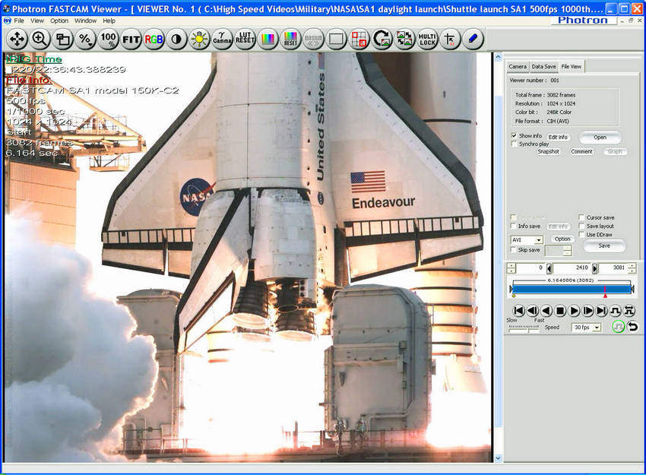Screen dimensions: 646x475
Task: Enable the Use DDraw checkbox
Action: click(x=581, y=234)
